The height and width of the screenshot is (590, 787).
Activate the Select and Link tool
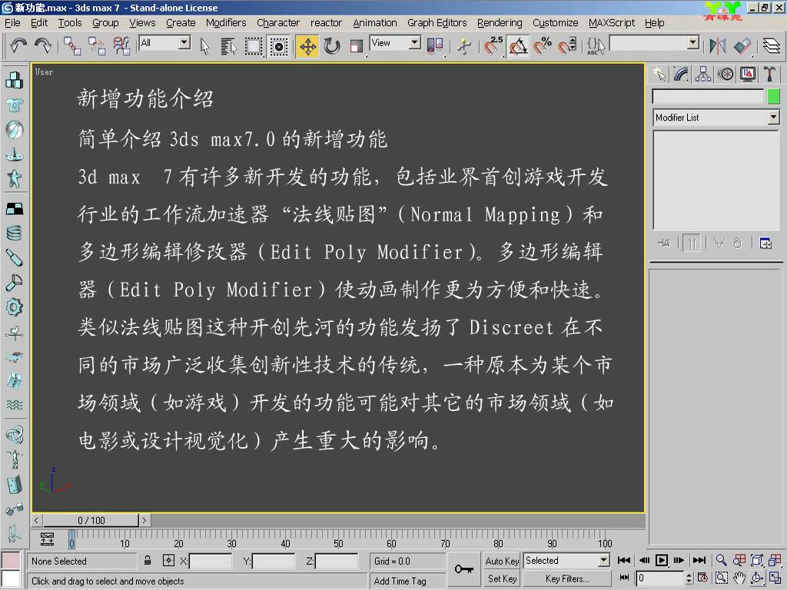(x=71, y=46)
